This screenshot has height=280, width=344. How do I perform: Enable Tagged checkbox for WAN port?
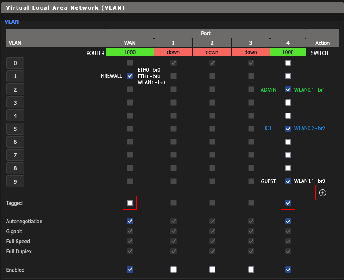[130, 203]
